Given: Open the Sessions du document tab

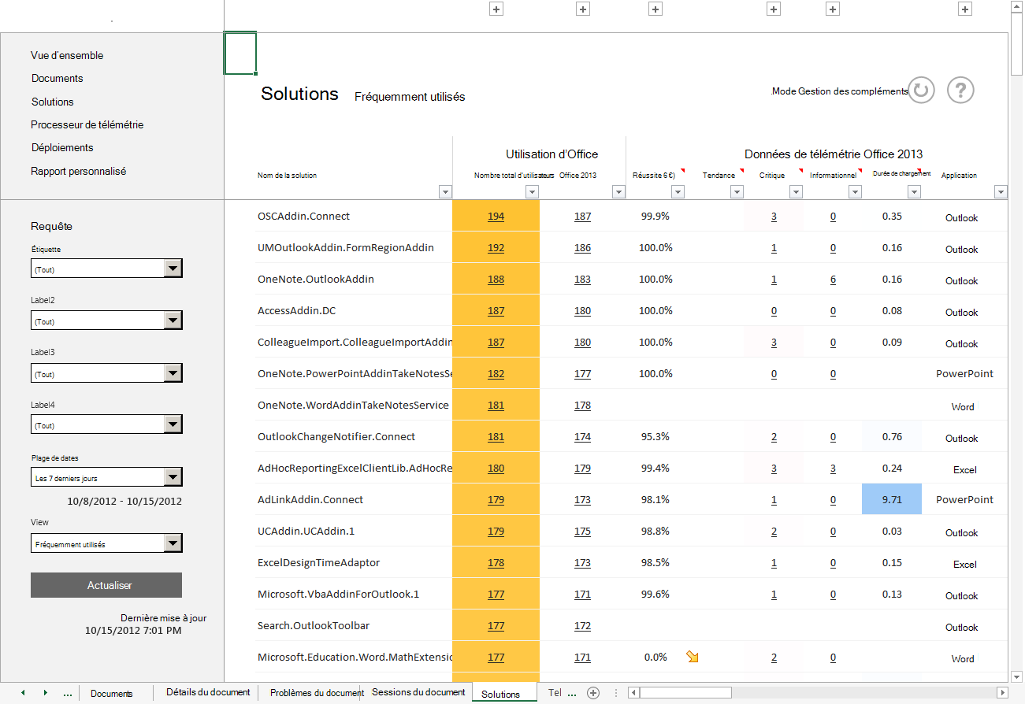Looking at the screenshot, I should (x=418, y=692).
